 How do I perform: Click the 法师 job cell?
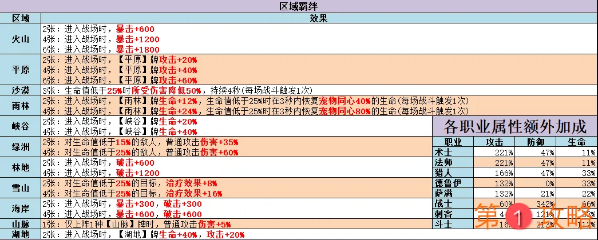453,163
